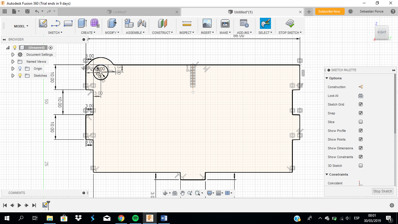Open Google Chrome from the taskbar
The image size is (398, 224).
point(121,218)
